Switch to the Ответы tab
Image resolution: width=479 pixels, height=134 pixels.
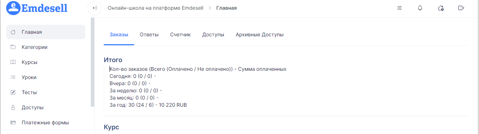pyautogui.click(x=149, y=34)
